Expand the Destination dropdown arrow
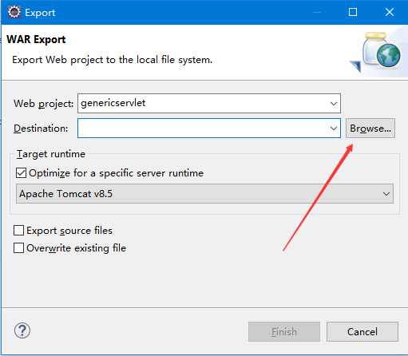Screen dimensions: 408x356 (x=334, y=129)
